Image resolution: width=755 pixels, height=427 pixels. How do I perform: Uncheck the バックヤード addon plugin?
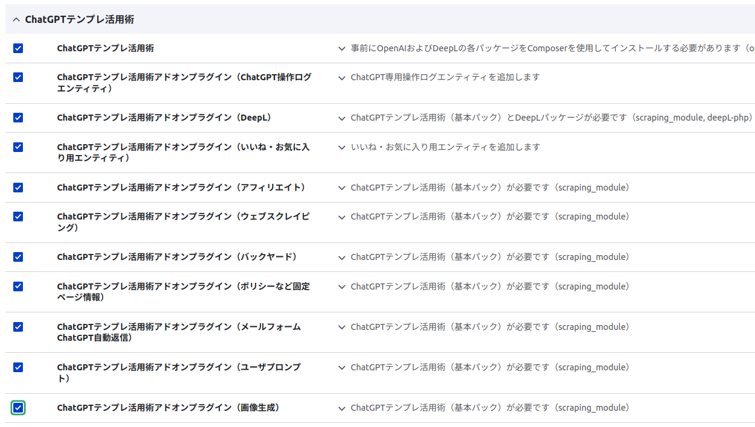pyautogui.click(x=17, y=256)
